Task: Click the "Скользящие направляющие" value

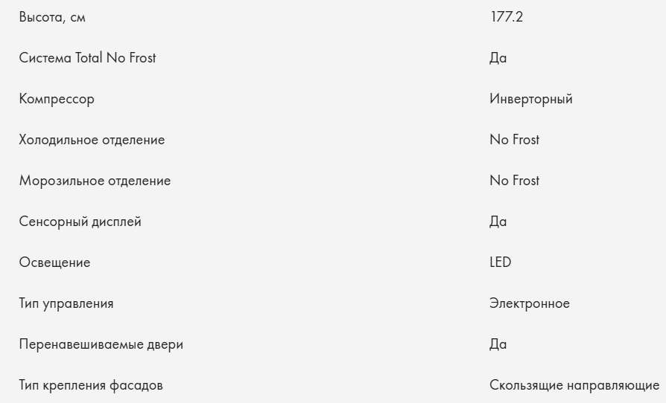Action: pyautogui.click(x=574, y=386)
